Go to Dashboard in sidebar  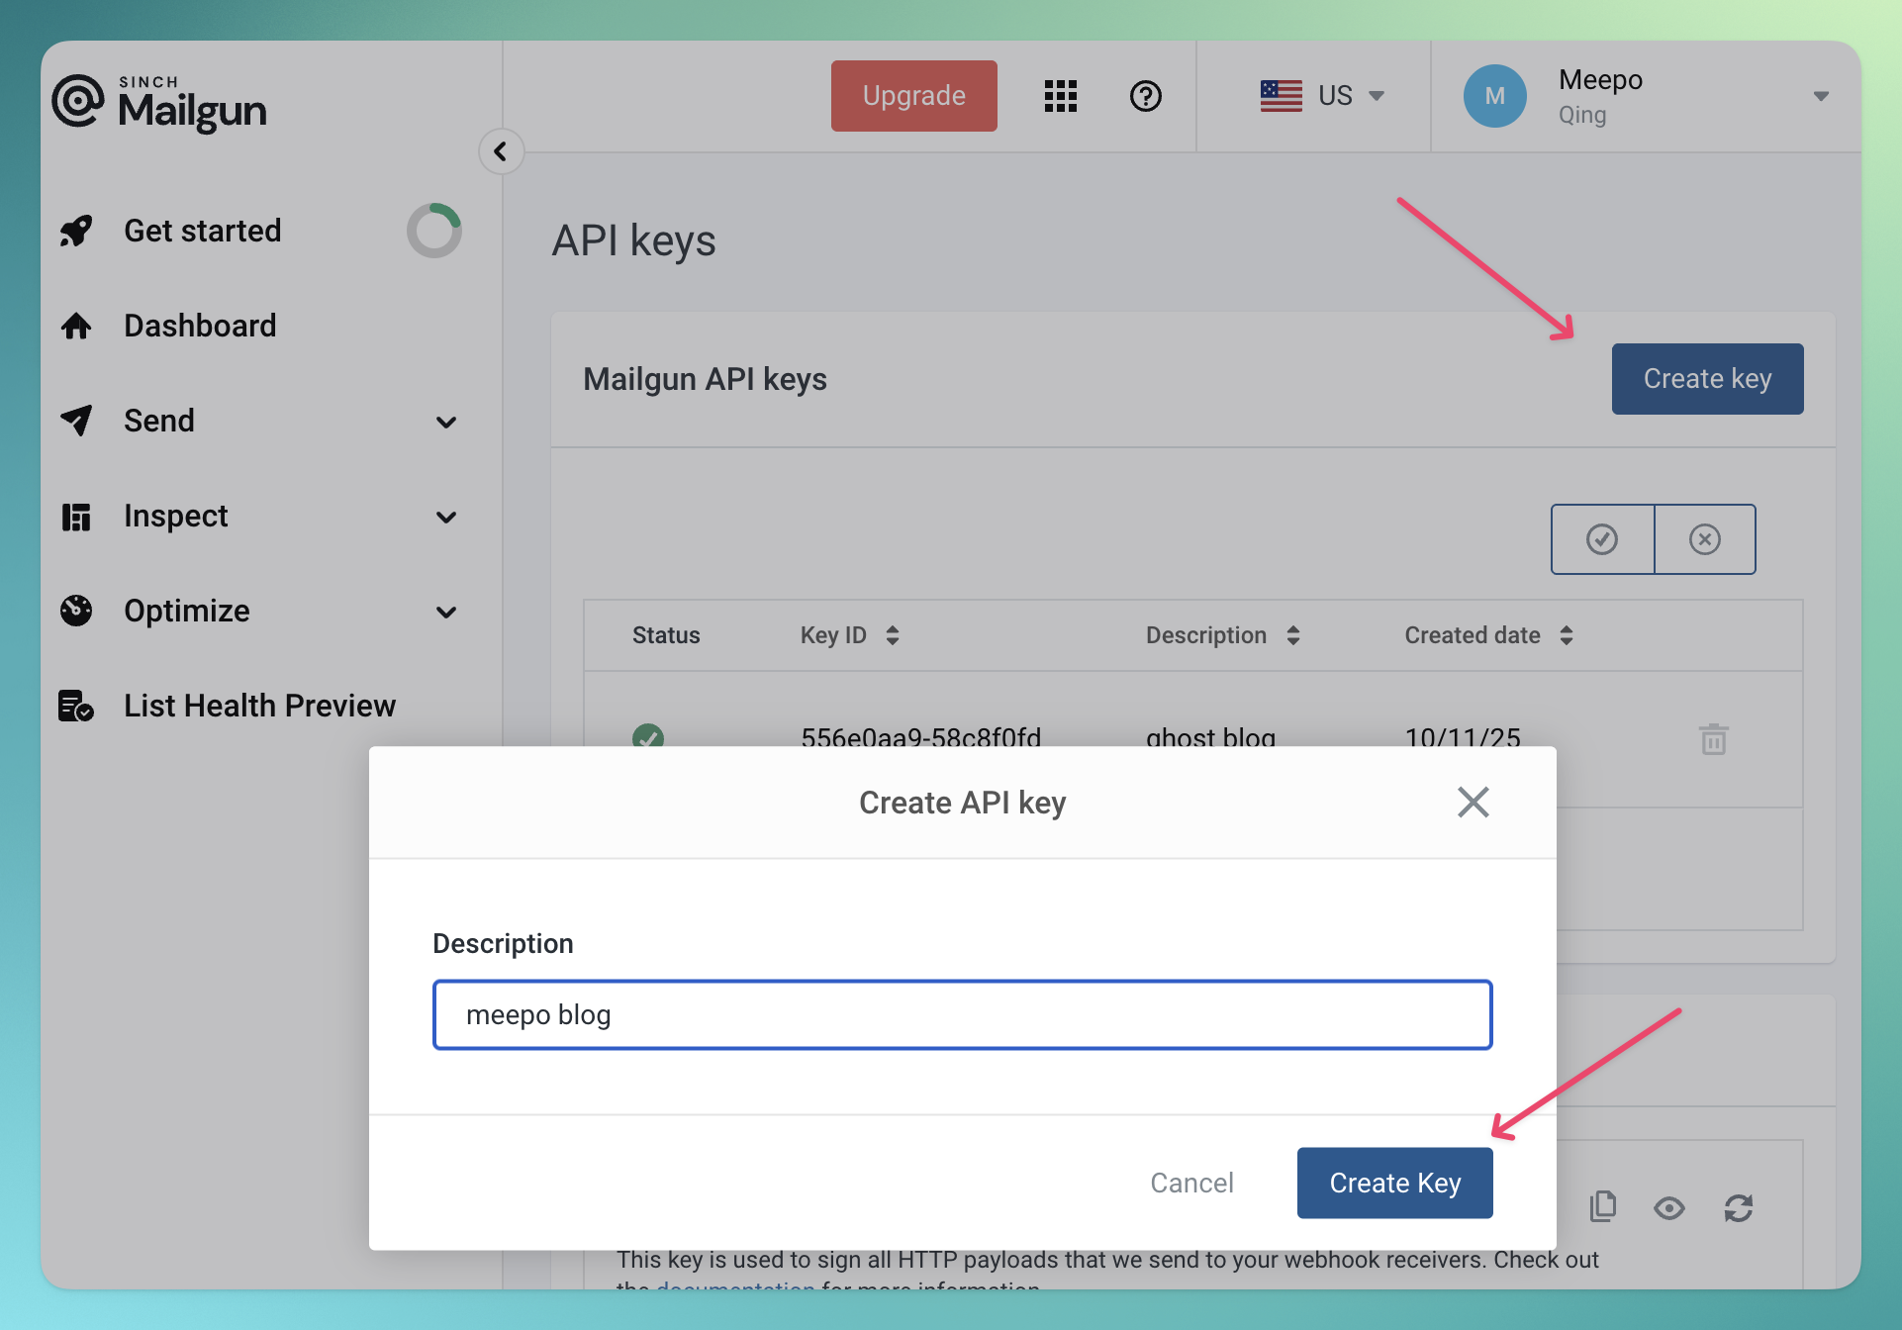[199, 326]
